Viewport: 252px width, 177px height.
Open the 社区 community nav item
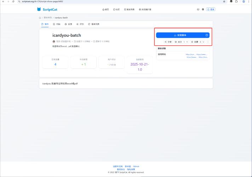(x=116, y=9)
